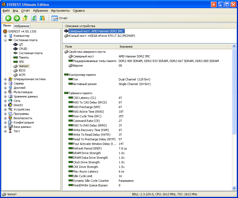The width and height of the screenshot is (238, 198).
Task: Expand the База данных tree node
Action: [x=5, y=127]
